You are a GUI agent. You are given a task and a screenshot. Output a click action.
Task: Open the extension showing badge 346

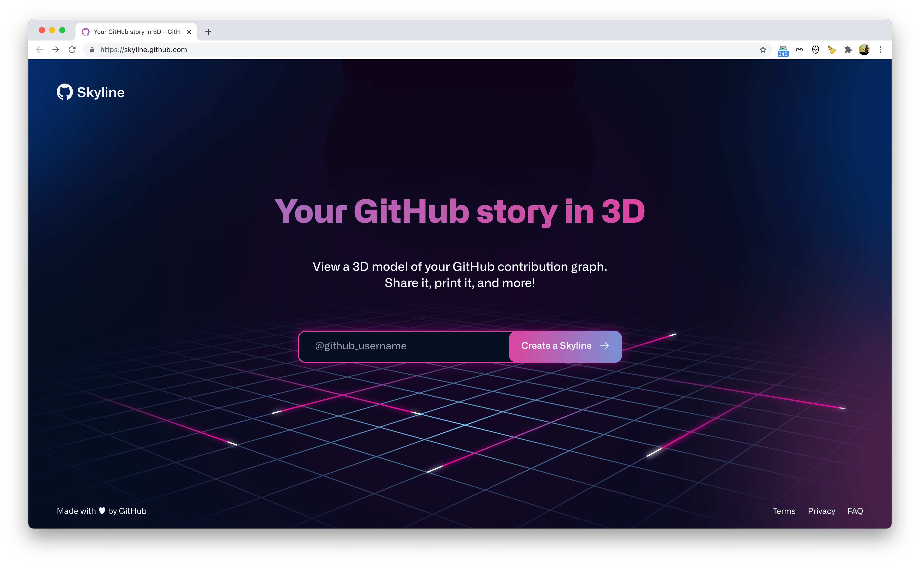(783, 50)
